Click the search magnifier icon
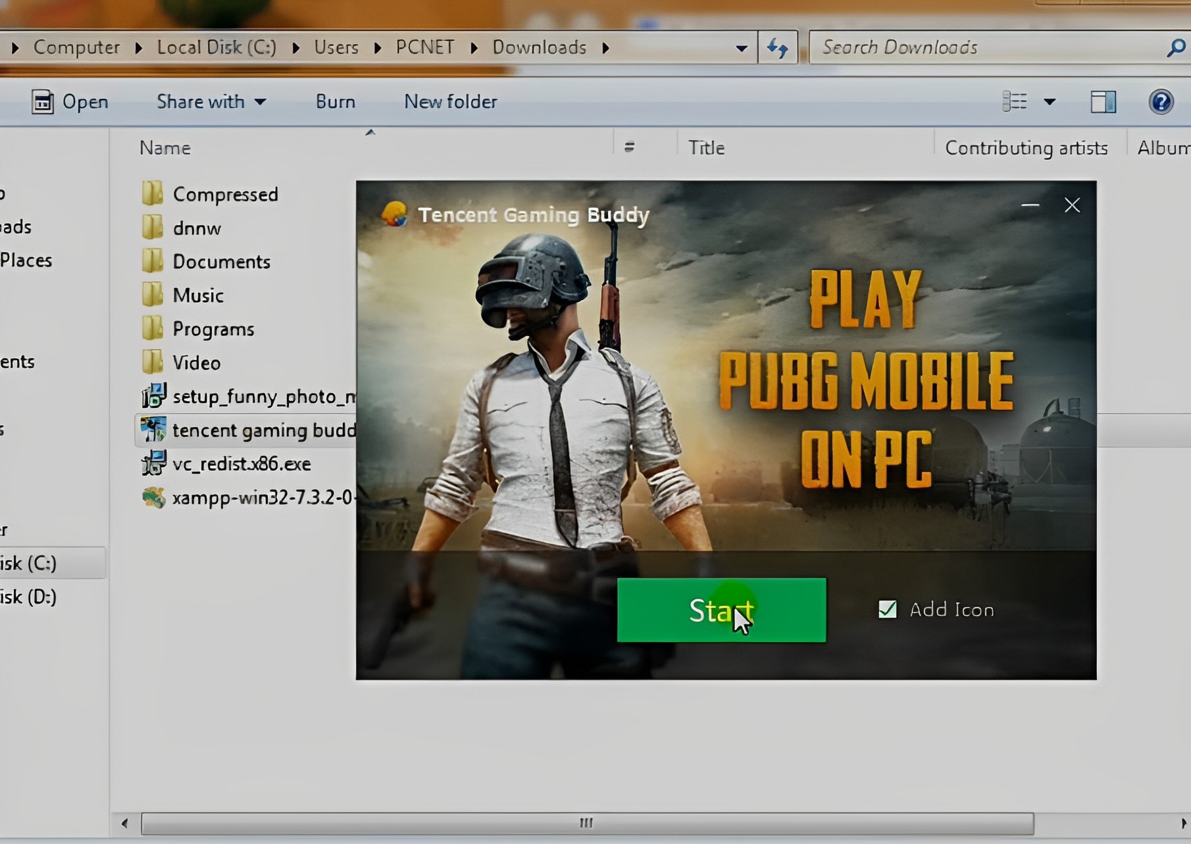Image resolution: width=1191 pixels, height=844 pixels. (1175, 47)
